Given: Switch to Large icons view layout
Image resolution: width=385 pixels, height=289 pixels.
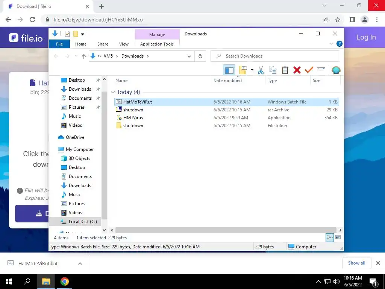Looking at the screenshot, I should [338, 237].
